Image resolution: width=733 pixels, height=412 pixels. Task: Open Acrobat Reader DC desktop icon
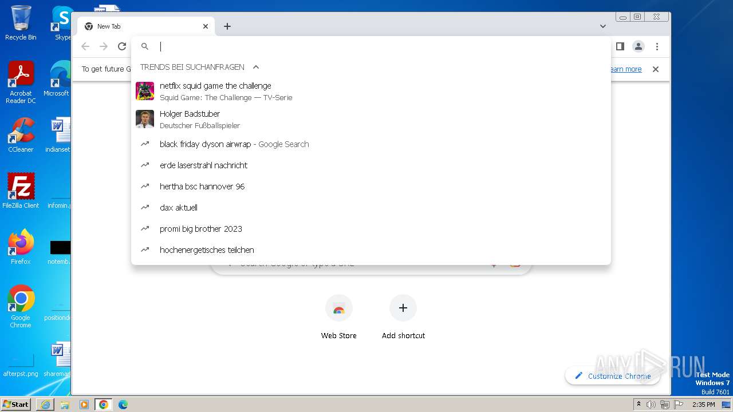coord(21,83)
